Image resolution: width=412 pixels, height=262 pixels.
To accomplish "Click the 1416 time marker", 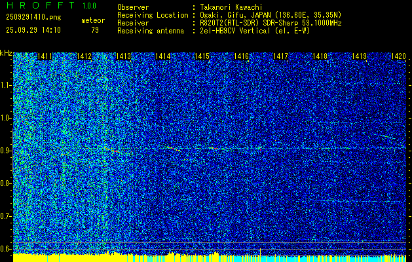I will click(241, 56).
